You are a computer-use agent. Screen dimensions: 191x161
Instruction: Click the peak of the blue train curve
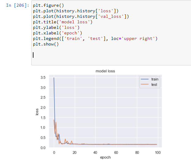(x=54, y=78)
